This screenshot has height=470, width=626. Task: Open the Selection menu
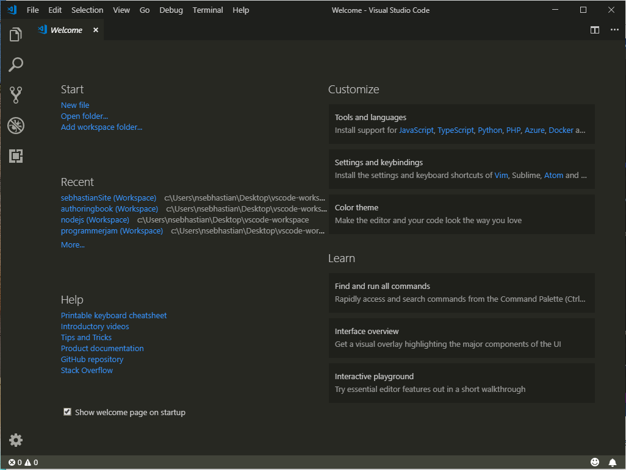coord(87,10)
